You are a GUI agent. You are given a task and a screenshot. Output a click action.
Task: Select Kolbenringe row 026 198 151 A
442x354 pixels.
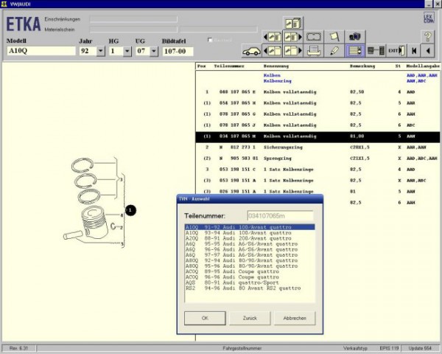coord(318,192)
